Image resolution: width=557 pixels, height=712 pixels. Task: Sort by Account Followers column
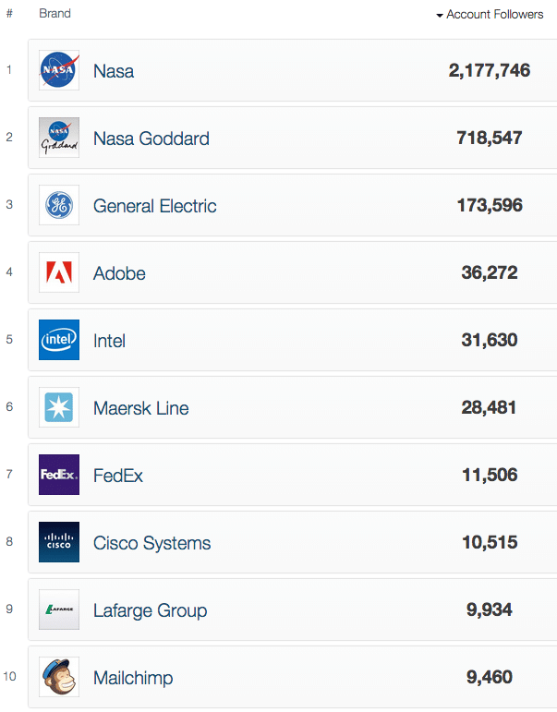click(495, 15)
